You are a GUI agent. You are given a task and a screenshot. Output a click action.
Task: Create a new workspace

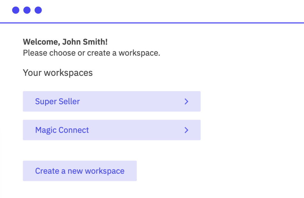[80, 171]
